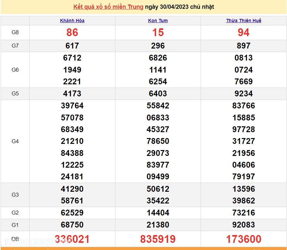This screenshot has width=287, height=250.
Task: Select the ĐB row label
Action: pos(15,239)
